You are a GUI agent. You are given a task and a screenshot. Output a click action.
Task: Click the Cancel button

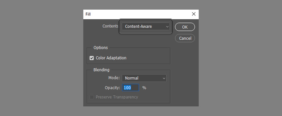tap(185, 38)
